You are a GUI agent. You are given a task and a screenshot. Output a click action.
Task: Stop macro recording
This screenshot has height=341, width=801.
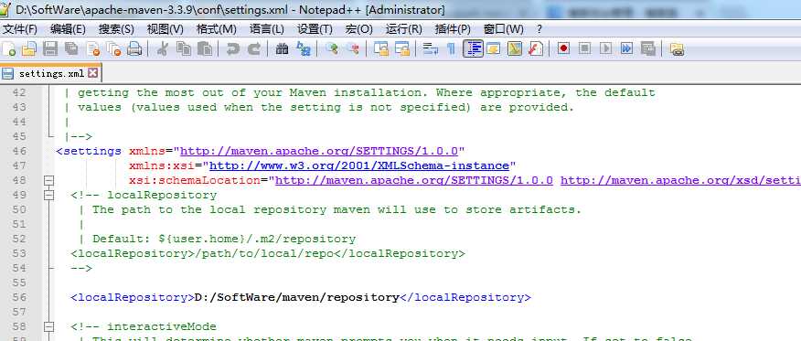tap(584, 49)
